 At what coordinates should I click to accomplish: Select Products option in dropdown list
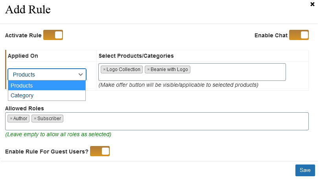(47, 86)
